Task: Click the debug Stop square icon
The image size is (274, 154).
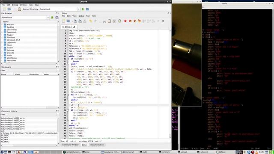Action: click(x=163, y=21)
